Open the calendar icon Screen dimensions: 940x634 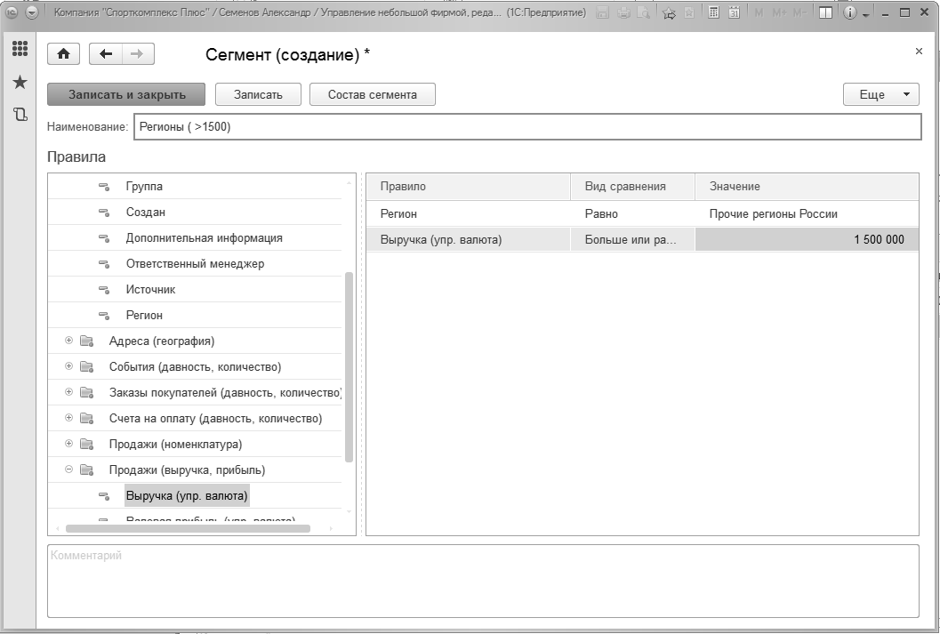click(734, 12)
